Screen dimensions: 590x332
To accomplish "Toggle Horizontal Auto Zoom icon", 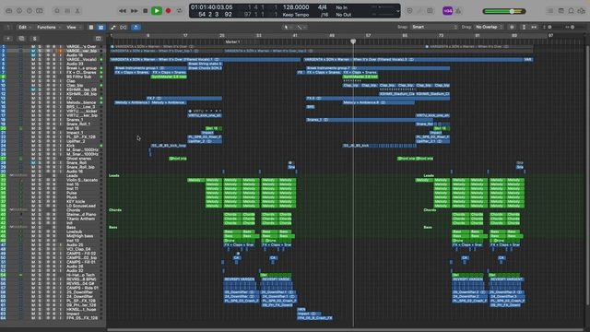I will [x=534, y=27].
